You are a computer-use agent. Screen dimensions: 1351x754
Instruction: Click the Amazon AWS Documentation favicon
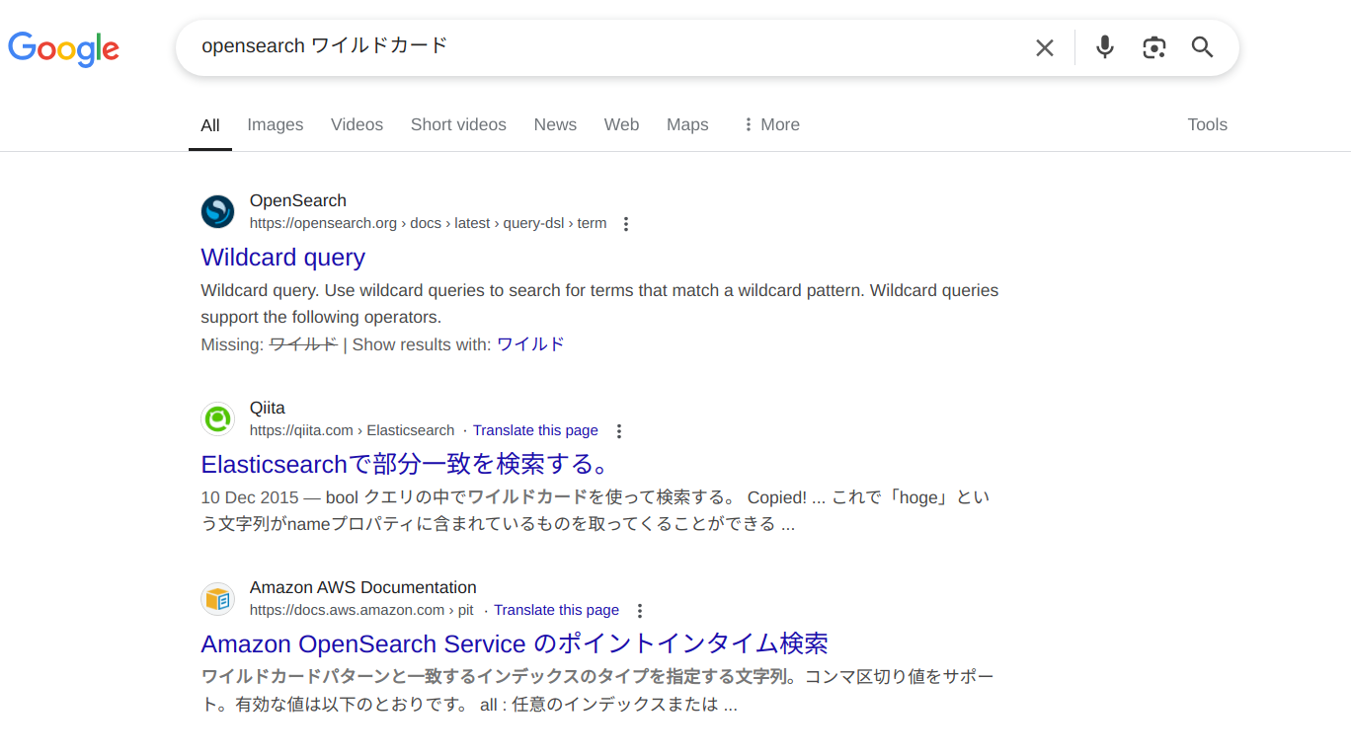[x=217, y=598]
